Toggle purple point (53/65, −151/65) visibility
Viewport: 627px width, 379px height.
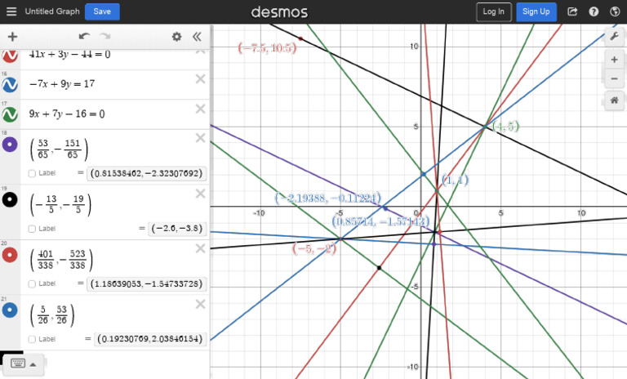pos(10,144)
